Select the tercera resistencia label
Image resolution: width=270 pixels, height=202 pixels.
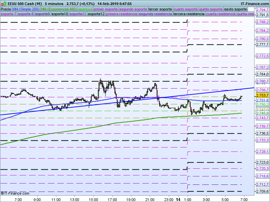click(188, 14)
